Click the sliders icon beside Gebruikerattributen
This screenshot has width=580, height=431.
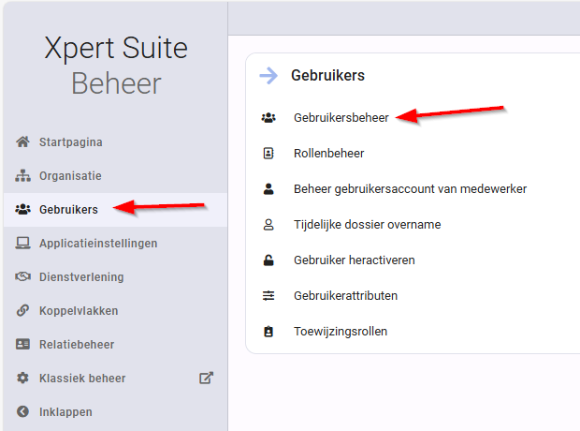click(x=268, y=296)
